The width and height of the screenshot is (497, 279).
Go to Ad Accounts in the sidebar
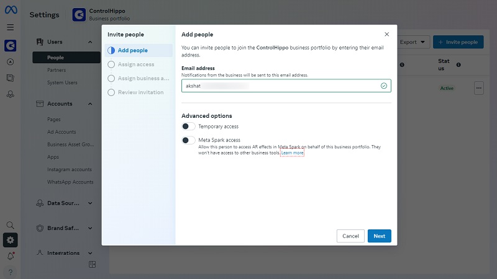tap(62, 132)
